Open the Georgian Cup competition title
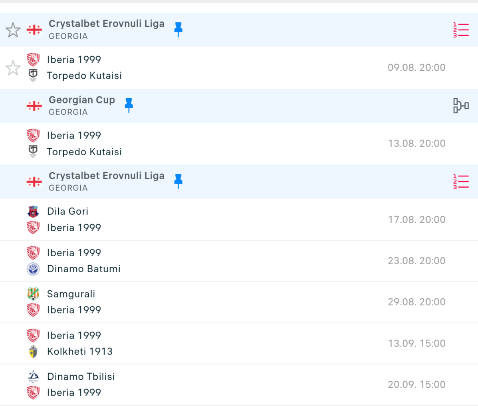 (81, 100)
